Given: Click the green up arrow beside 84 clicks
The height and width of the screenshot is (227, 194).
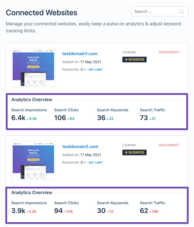Looking at the screenshot, I should (x=68, y=119).
